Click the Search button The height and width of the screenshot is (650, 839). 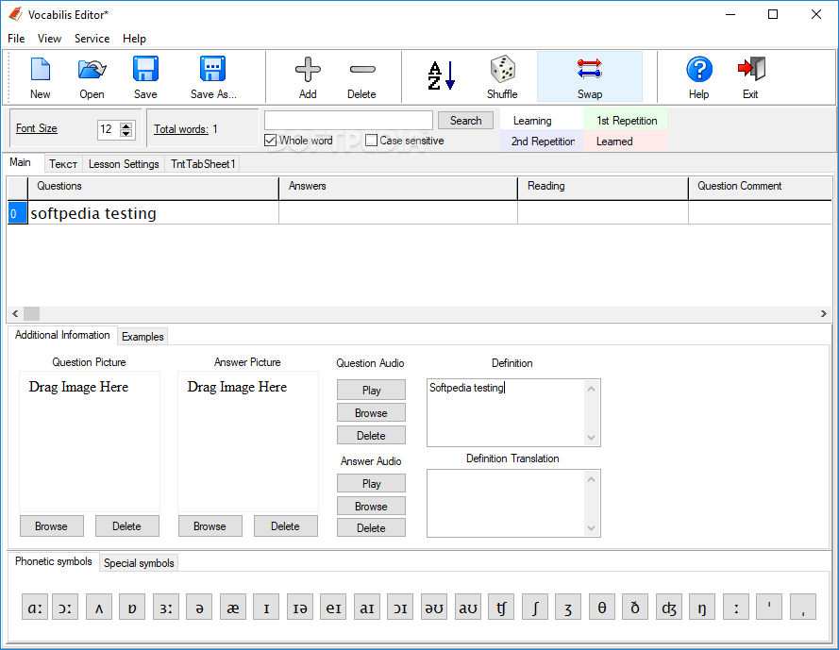tap(465, 121)
